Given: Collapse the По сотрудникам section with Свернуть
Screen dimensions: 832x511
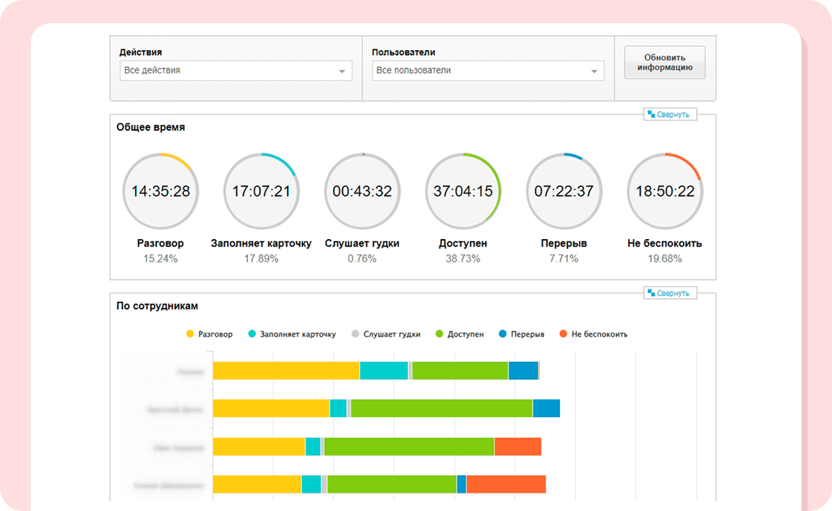Looking at the screenshot, I should point(670,293).
